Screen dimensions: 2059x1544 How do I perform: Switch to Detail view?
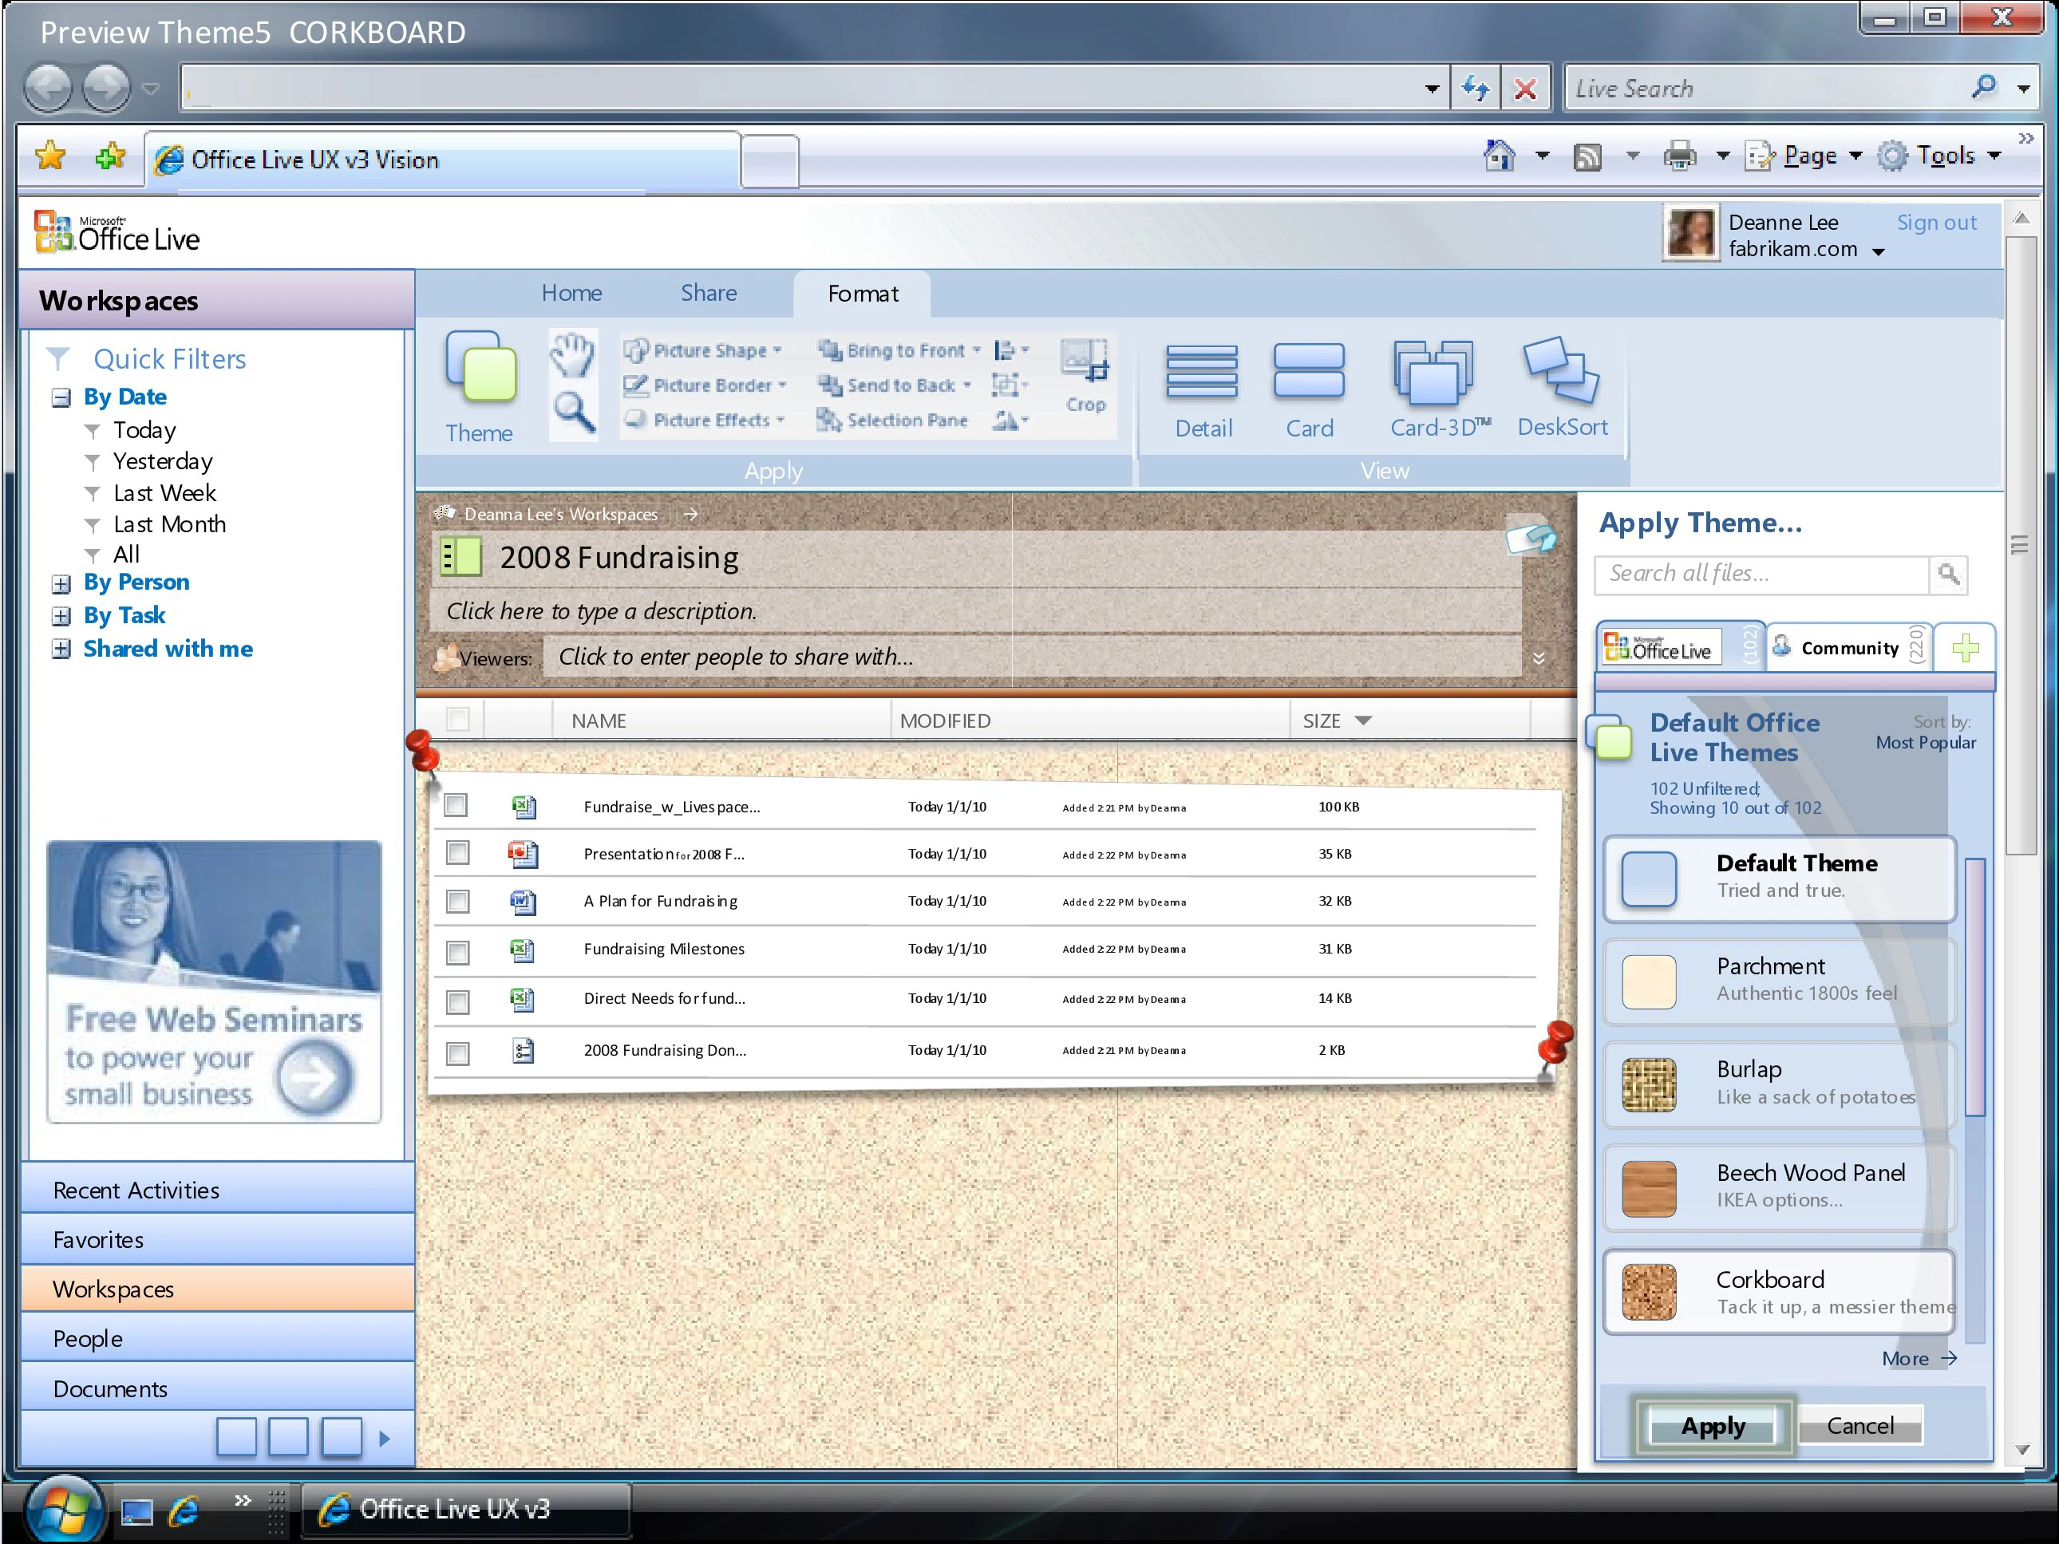(1203, 391)
